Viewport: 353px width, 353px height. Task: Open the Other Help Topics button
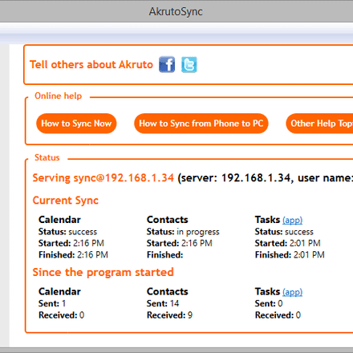tap(319, 124)
